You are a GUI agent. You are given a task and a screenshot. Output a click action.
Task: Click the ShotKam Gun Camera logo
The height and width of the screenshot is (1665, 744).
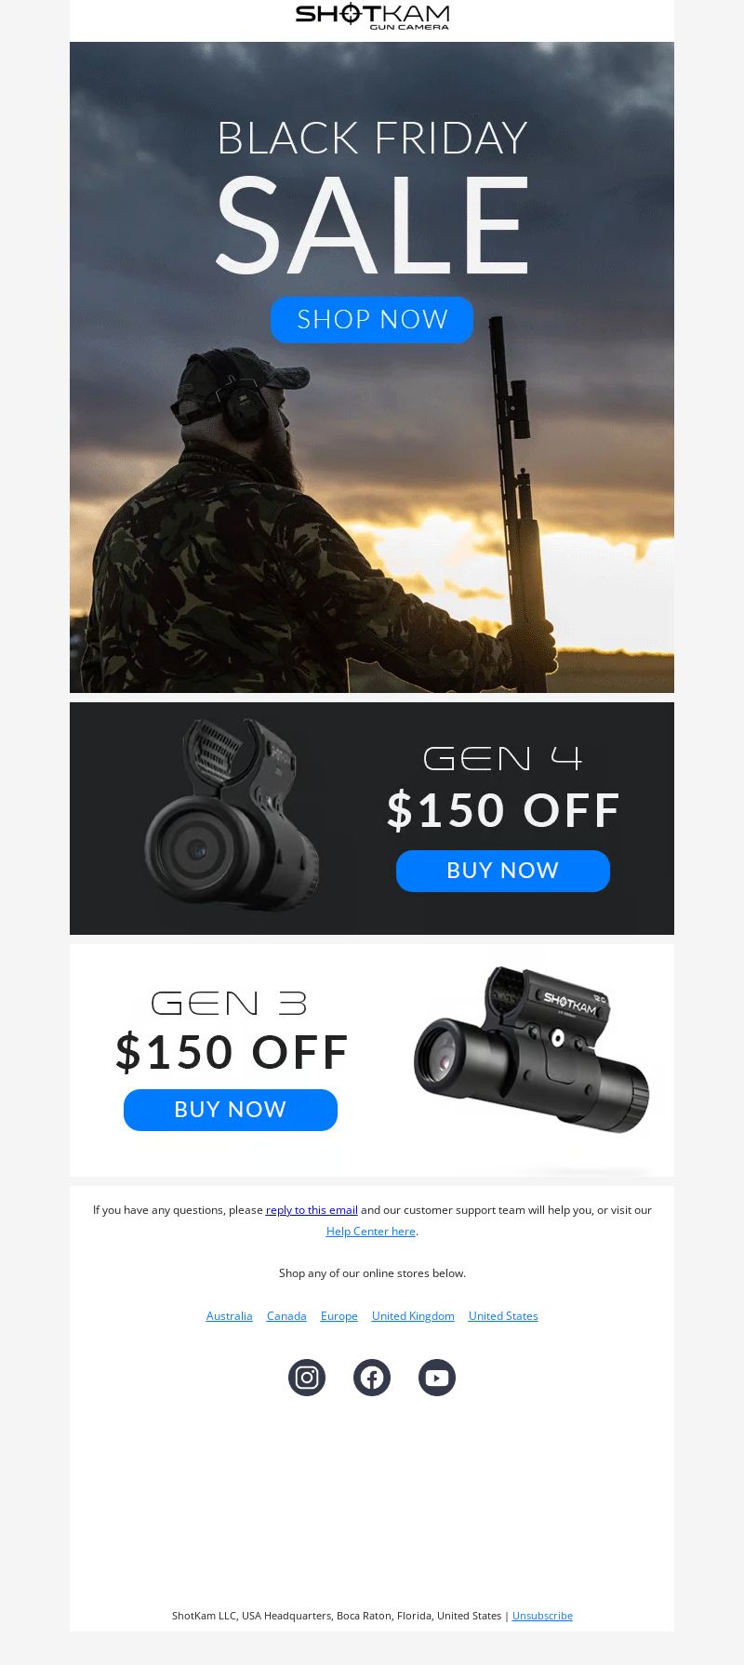[372, 16]
